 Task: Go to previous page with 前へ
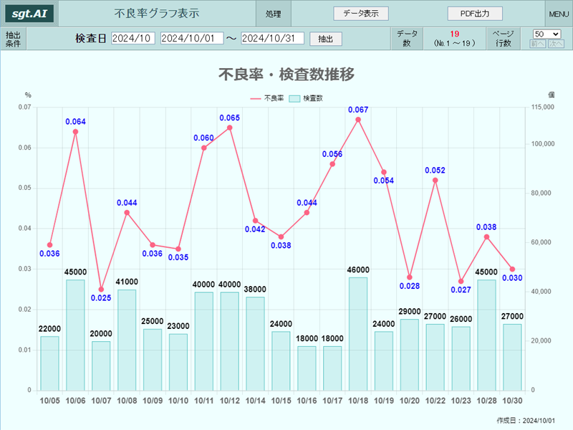[538, 44]
